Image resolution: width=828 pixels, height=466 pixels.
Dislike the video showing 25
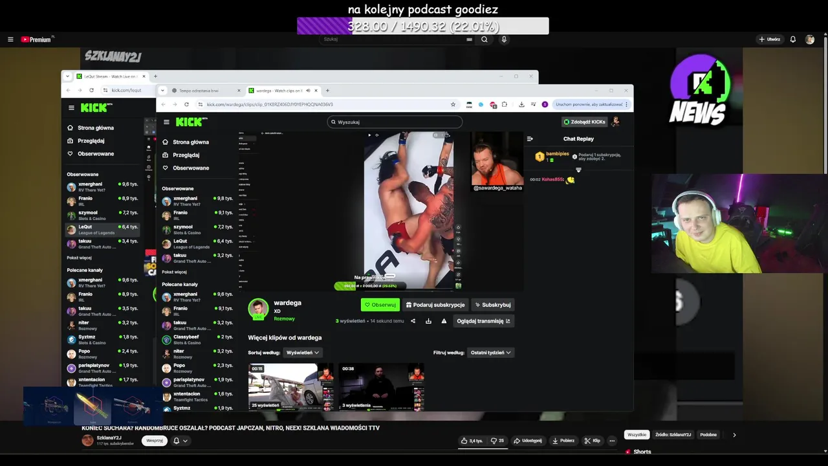(497, 441)
